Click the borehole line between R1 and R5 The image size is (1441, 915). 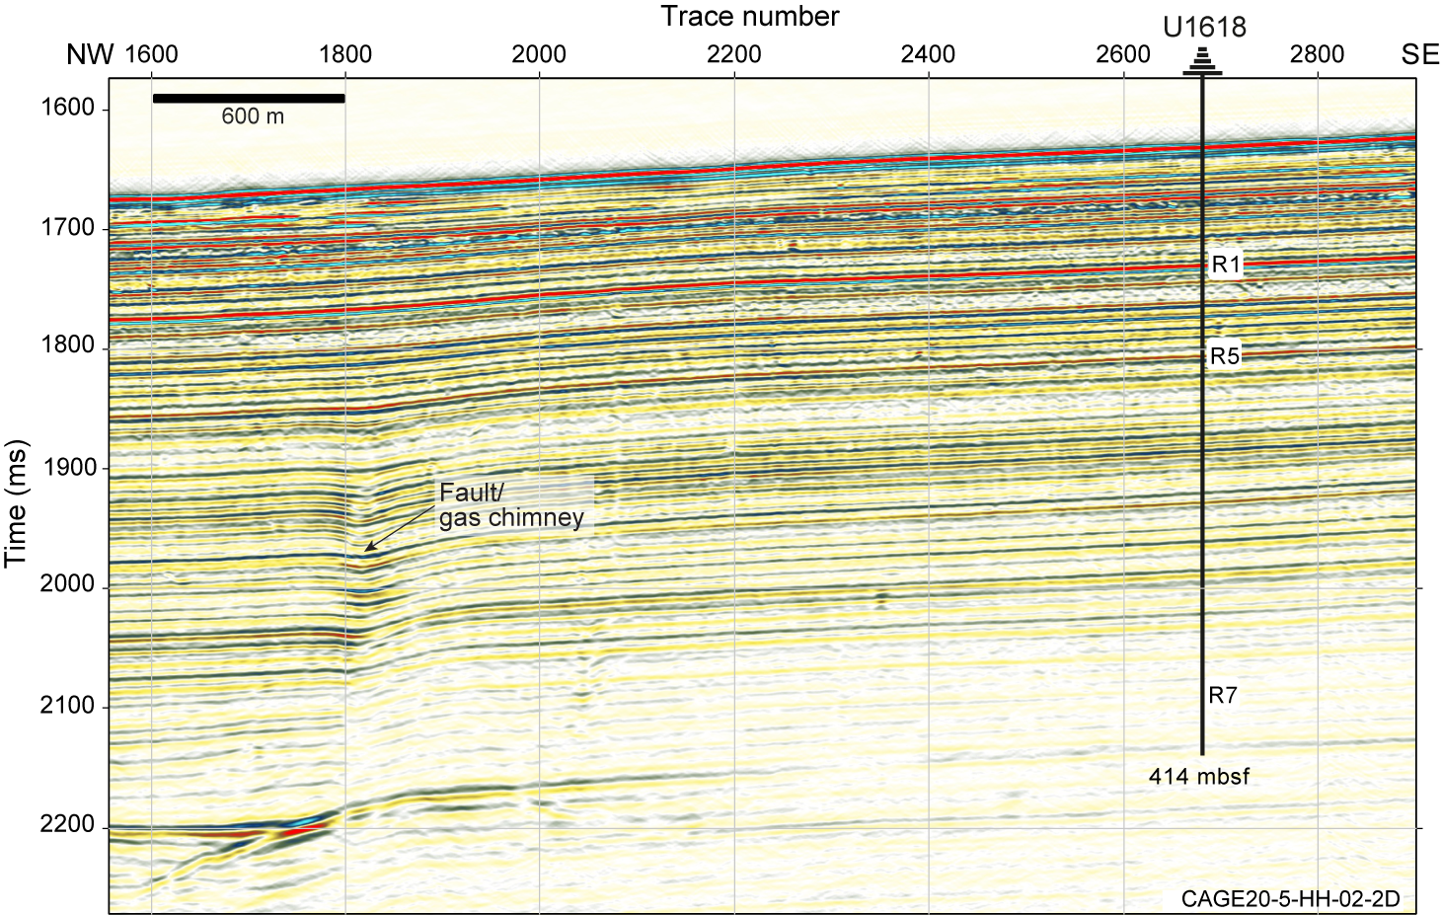1202,311
